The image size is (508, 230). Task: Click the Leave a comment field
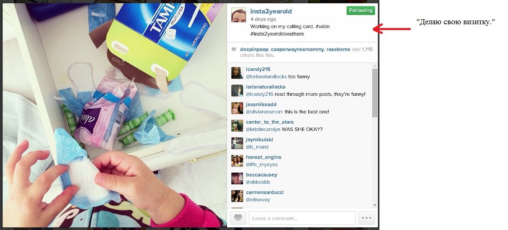point(302,218)
